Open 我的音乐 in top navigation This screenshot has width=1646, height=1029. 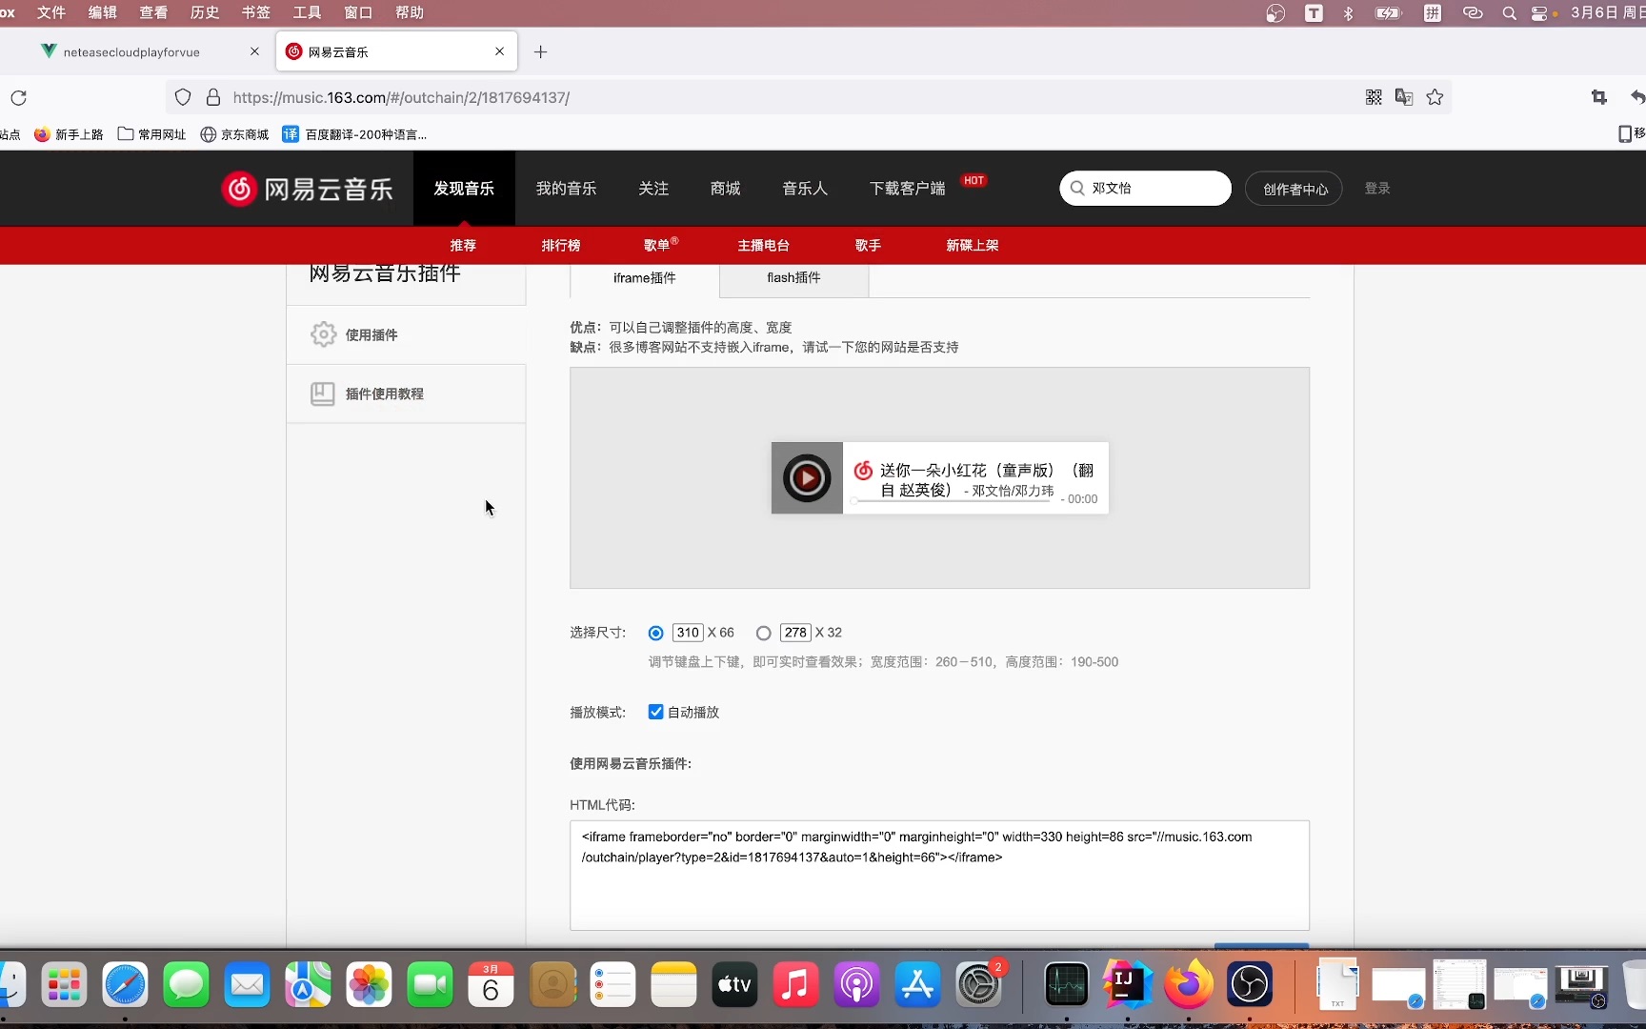(566, 189)
